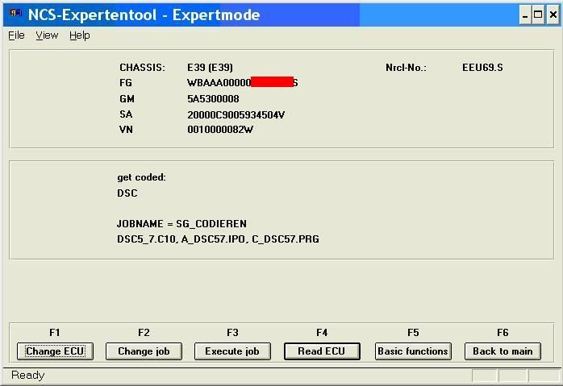
Task: Click the F4 key label
Action: tap(322, 333)
